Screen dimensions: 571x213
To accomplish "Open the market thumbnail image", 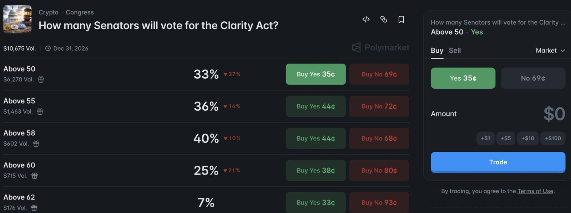I will point(17,19).
